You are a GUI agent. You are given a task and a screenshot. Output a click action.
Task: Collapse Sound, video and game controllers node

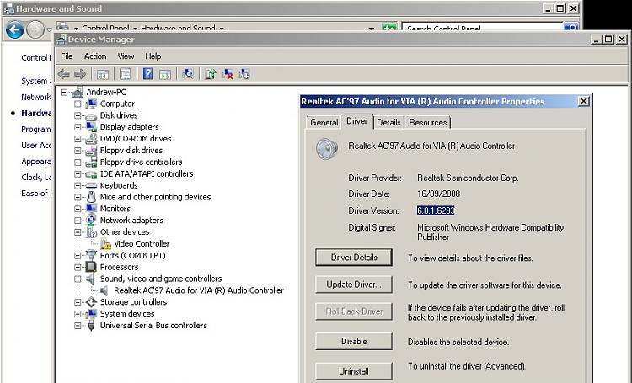(78, 279)
